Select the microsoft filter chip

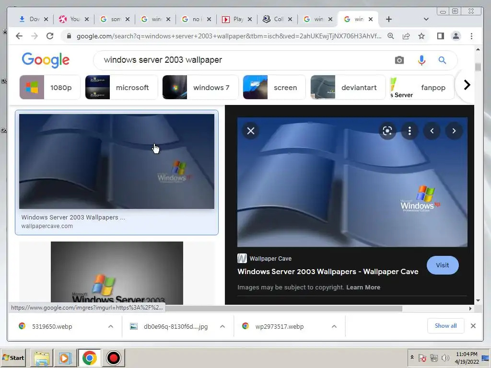[121, 87]
